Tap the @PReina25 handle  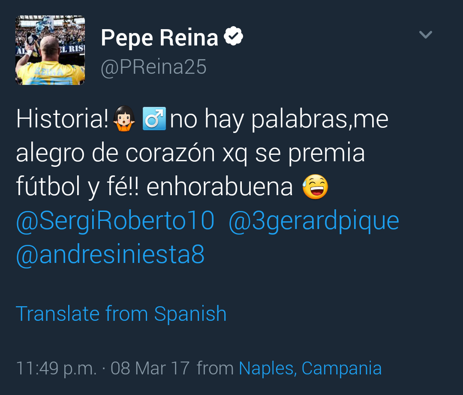point(153,67)
